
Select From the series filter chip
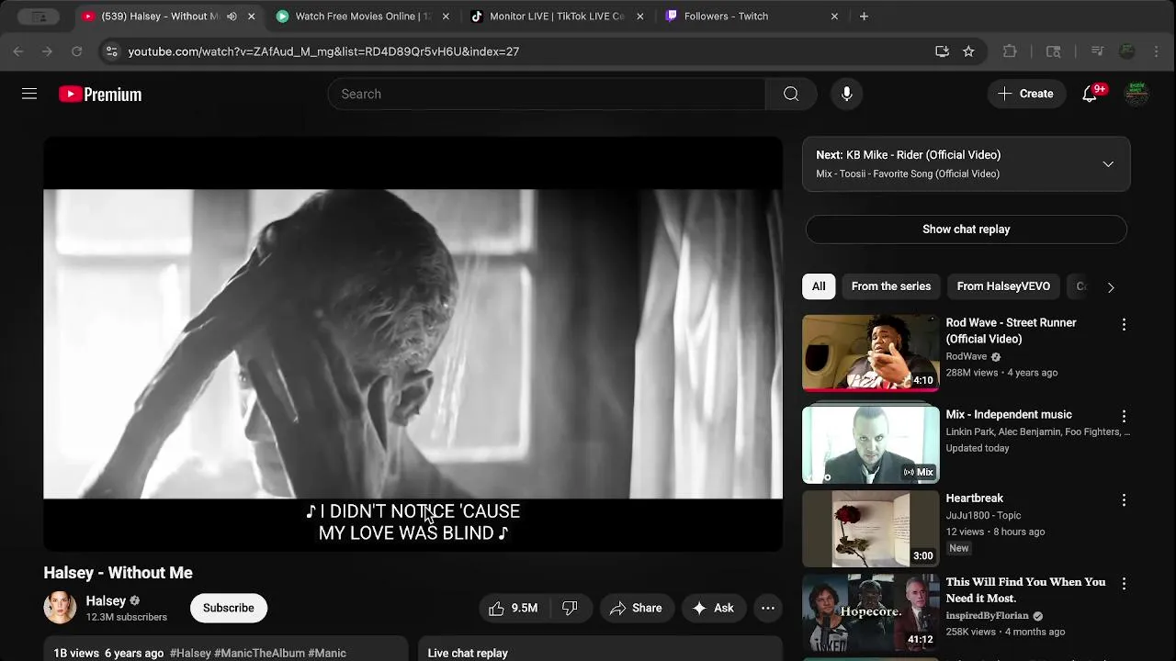pyautogui.click(x=890, y=286)
